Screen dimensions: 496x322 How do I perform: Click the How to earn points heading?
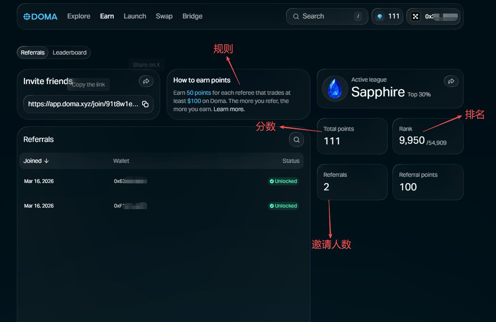pos(202,80)
